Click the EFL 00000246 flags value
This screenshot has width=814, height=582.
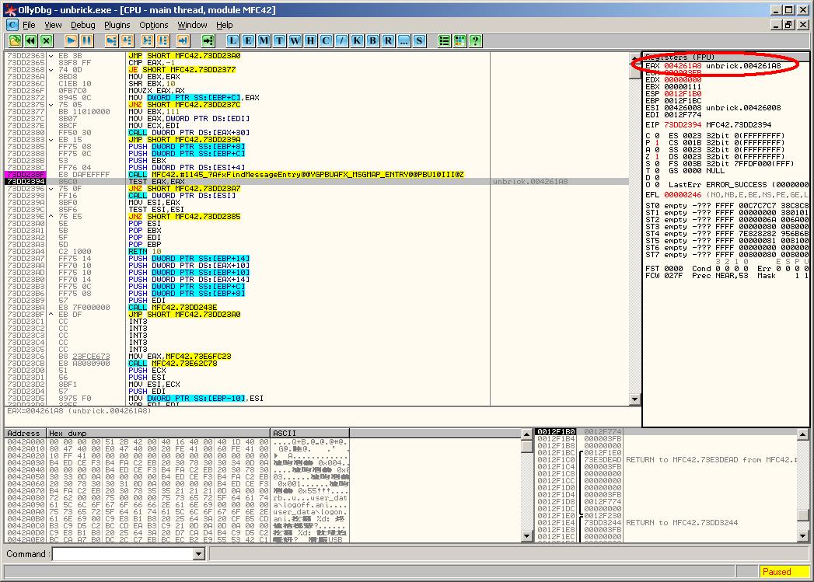683,195
